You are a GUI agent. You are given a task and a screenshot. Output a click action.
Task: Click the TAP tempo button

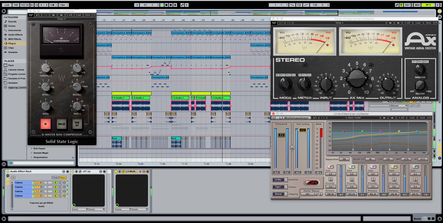(x=16, y=5)
